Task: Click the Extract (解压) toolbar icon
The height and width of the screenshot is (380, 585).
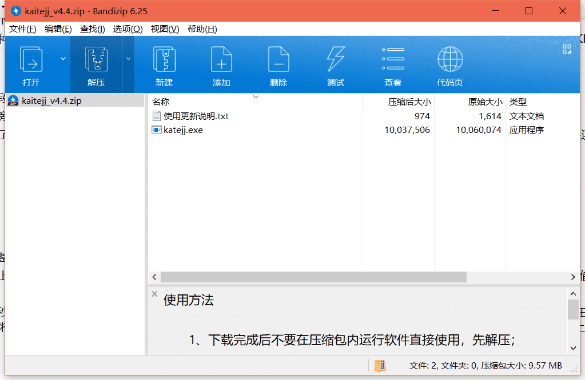Action: coord(96,59)
